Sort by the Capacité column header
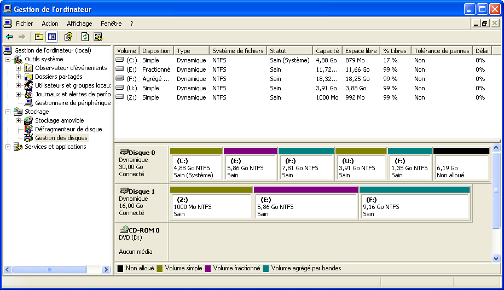 [327, 51]
